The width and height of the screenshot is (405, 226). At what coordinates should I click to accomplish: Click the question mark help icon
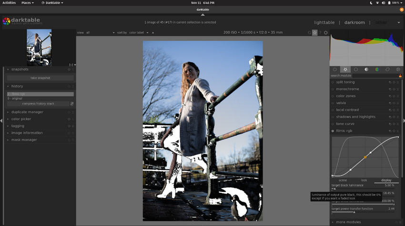click(320, 32)
